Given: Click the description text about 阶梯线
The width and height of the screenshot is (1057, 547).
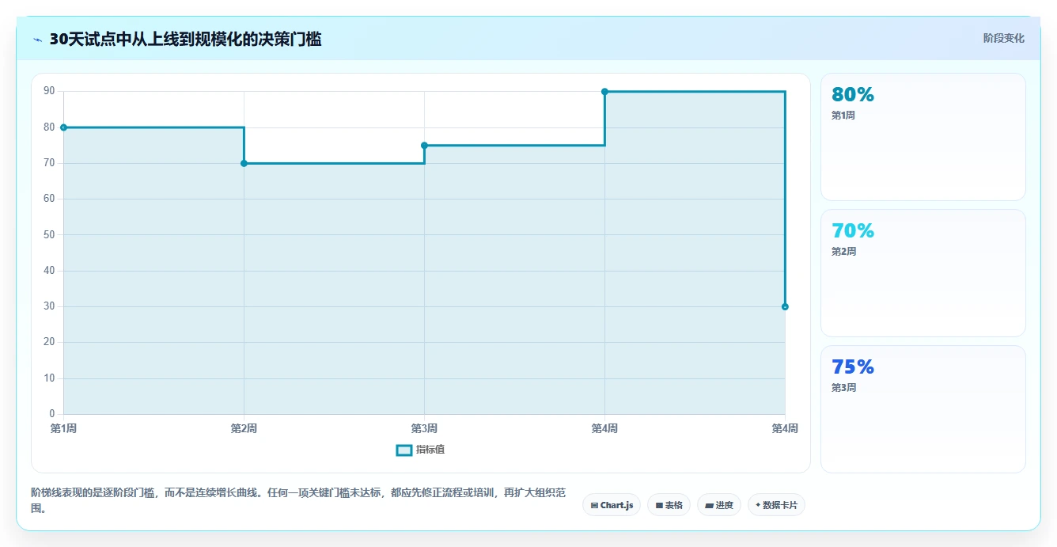Looking at the screenshot, I should pyautogui.click(x=298, y=500).
